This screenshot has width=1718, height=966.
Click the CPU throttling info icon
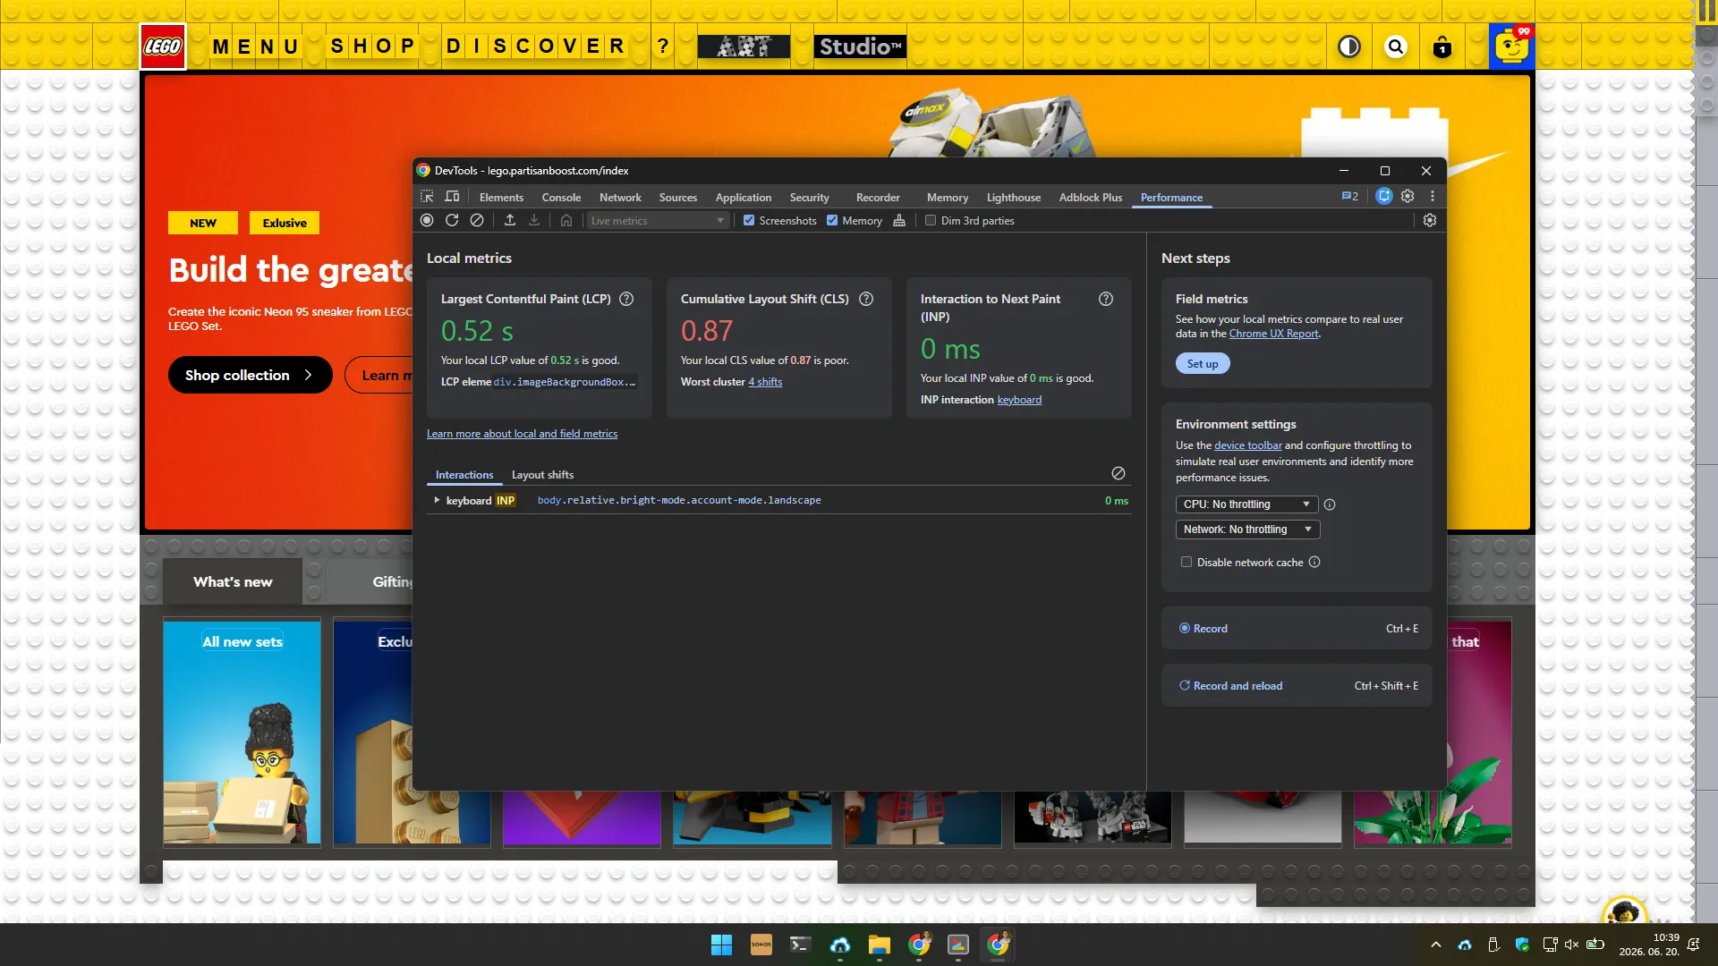[x=1330, y=504]
